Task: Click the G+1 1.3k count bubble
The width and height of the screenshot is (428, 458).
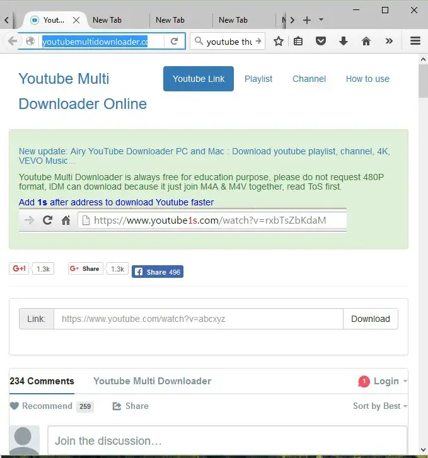Action: (43, 269)
